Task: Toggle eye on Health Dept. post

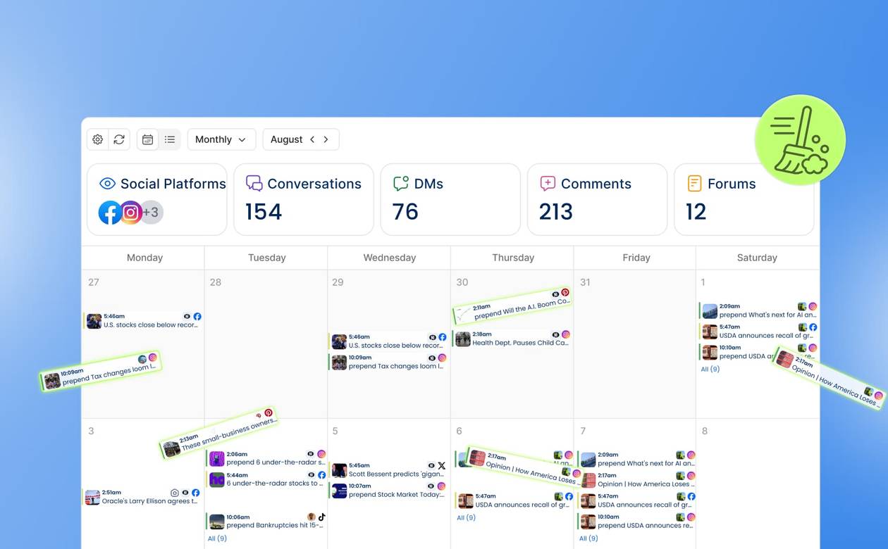Action: [555, 334]
